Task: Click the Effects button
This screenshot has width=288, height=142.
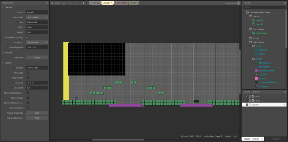Action: pyautogui.click(x=37, y=57)
